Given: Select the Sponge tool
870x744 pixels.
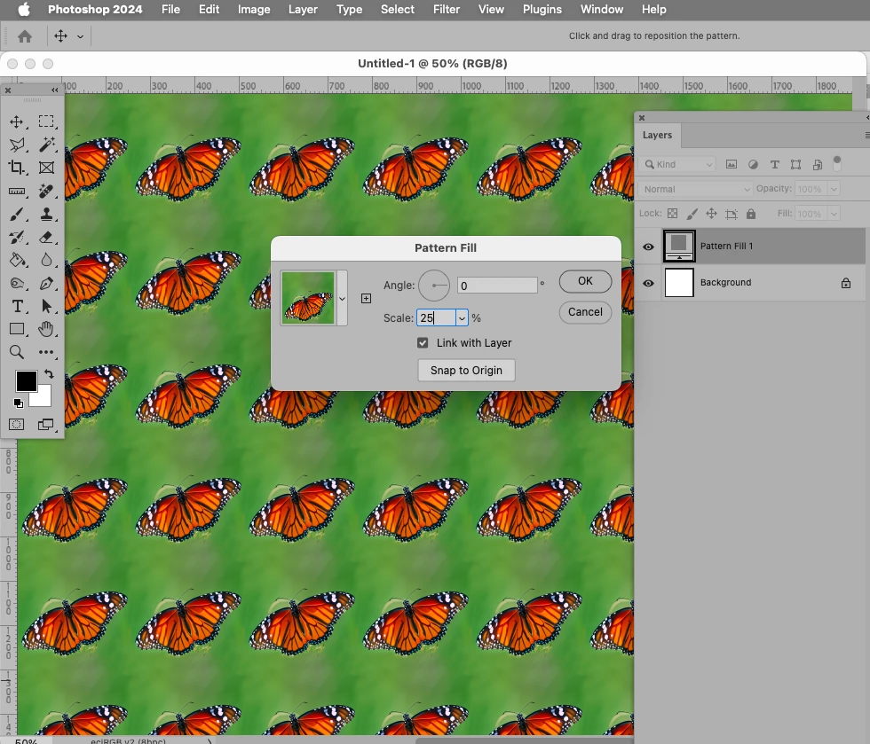Looking at the screenshot, I should coord(17,283).
